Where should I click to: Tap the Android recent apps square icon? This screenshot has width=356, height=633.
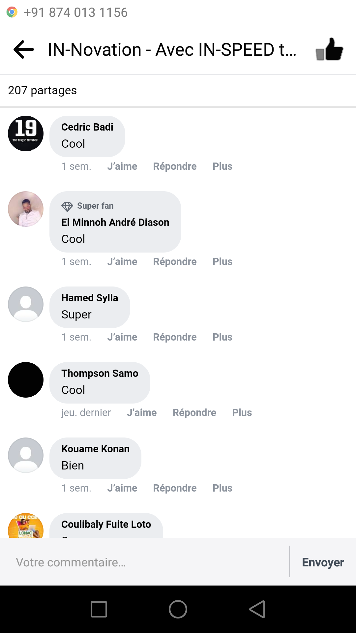click(99, 609)
